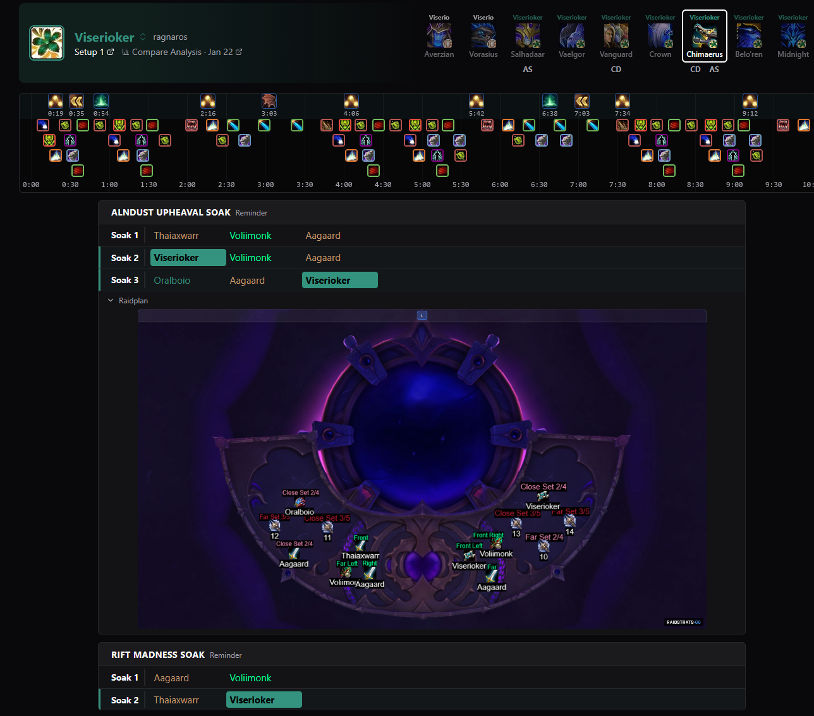
Task: Select the Vorasius boss portrait
Action: tap(483, 37)
